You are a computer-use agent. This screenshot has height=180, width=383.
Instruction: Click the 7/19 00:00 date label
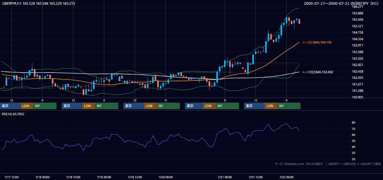pyautogui.click(x=104, y=177)
